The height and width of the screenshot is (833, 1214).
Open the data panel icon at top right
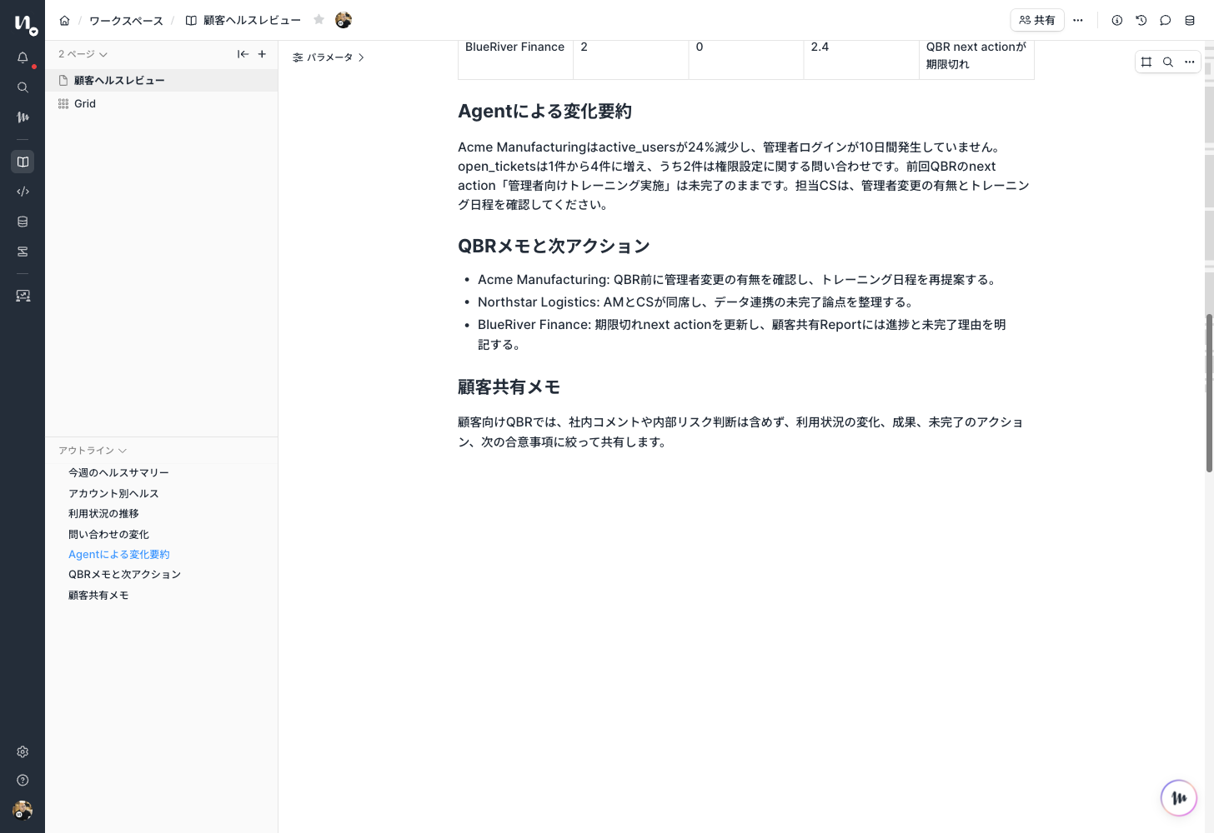click(x=1190, y=20)
